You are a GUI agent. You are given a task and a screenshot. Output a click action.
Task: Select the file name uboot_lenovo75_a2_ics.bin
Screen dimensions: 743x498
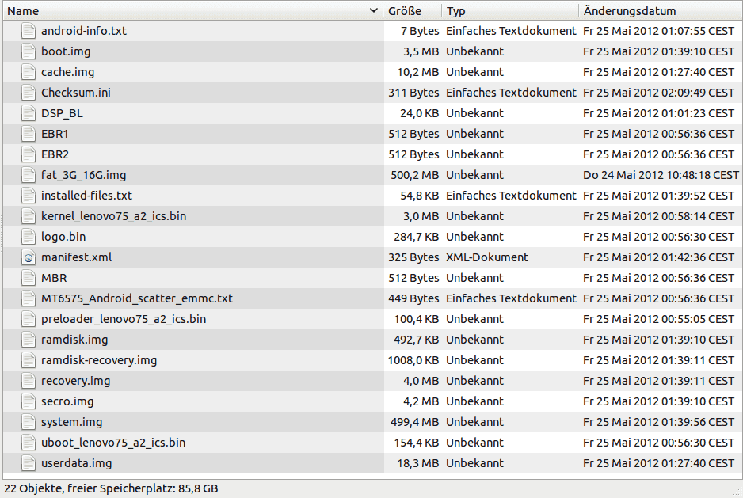[113, 443]
